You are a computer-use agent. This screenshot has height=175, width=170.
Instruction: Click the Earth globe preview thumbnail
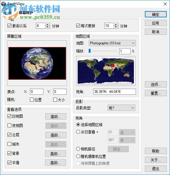click(37, 63)
